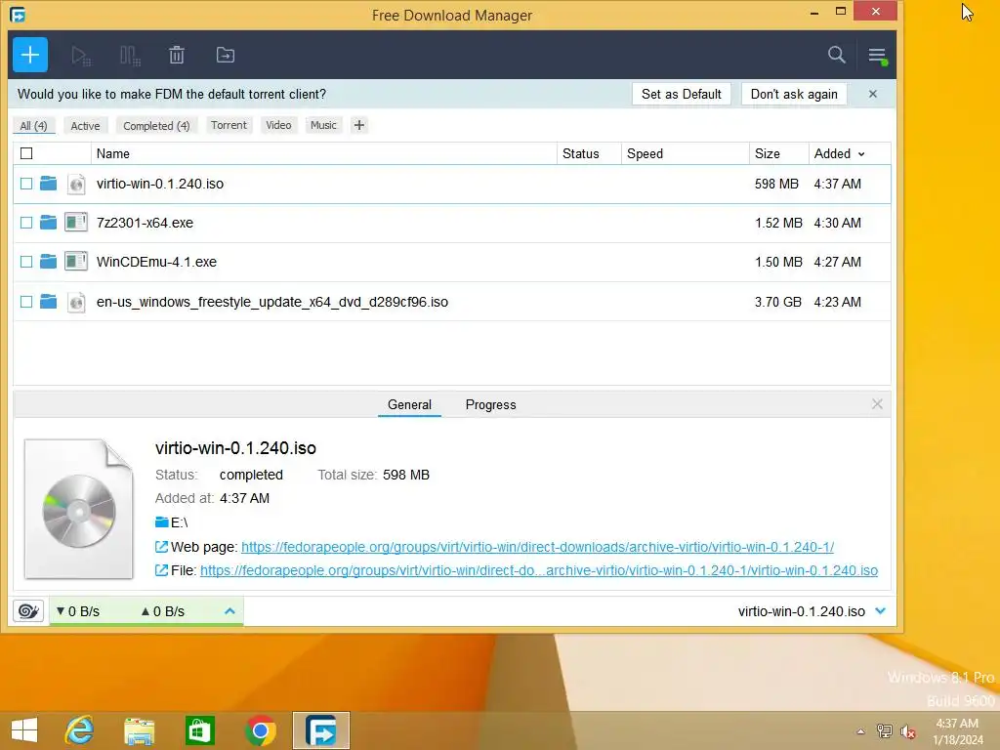
Task: Expand the speed panel chevron
Action: pos(229,611)
